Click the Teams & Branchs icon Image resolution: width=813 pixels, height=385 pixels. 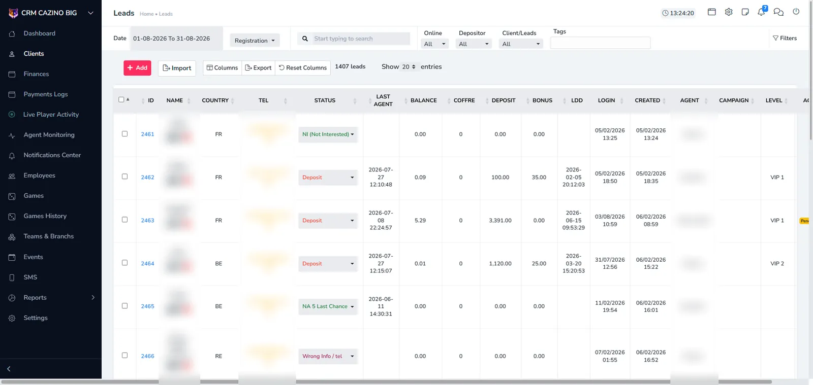point(12,237)
